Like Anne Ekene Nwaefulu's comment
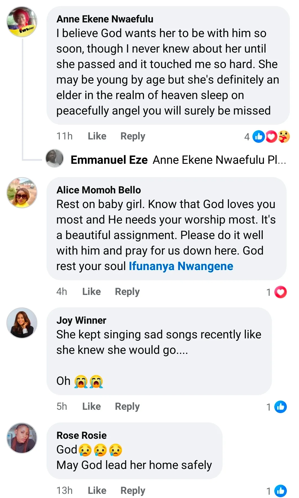The width and height of the screenshot is (299, 498). (97, 136)
